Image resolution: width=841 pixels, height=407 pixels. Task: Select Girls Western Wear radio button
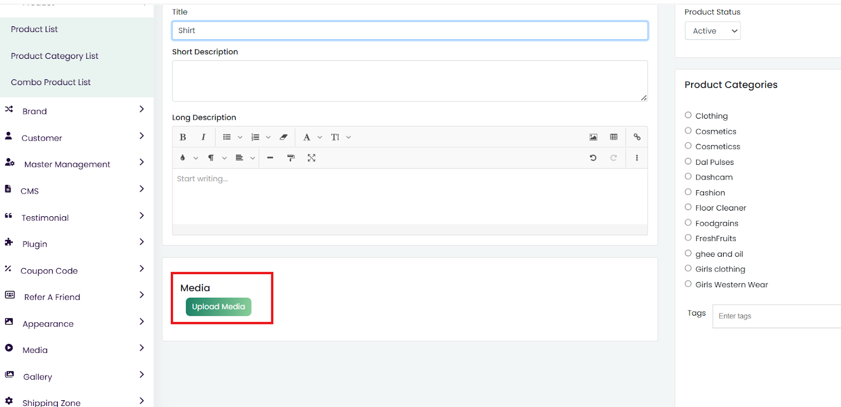click(688, 284)
